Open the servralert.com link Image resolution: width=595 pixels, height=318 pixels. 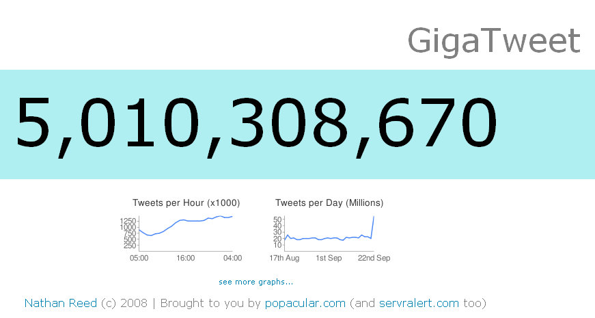tap(419, 303)
